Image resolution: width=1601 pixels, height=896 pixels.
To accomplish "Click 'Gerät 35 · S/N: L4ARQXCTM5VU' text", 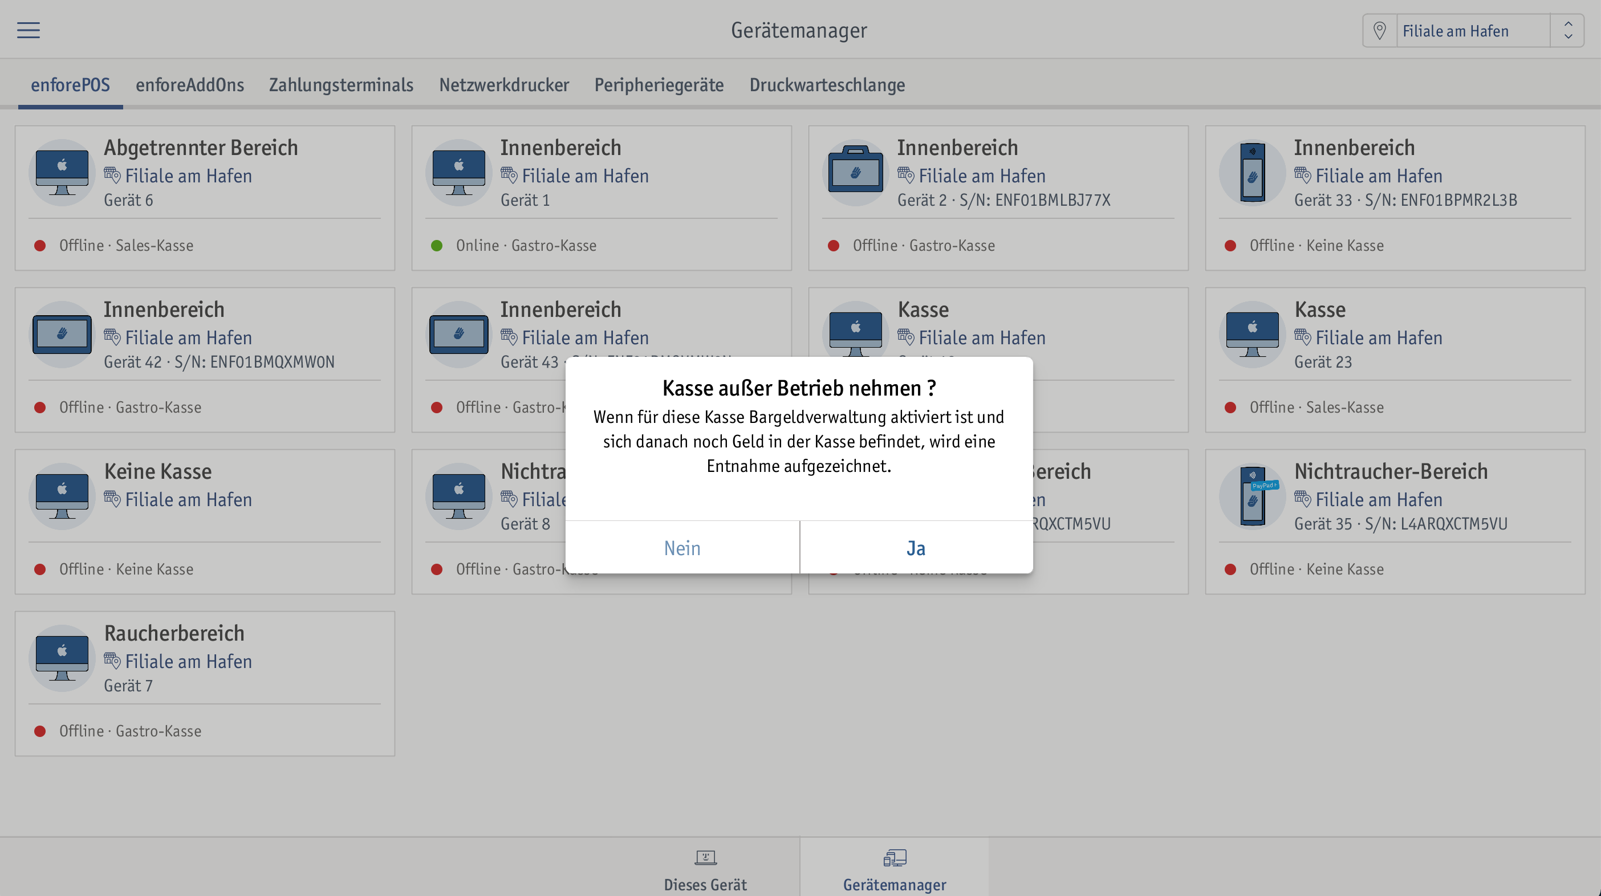I will (x=1400, y=524).
